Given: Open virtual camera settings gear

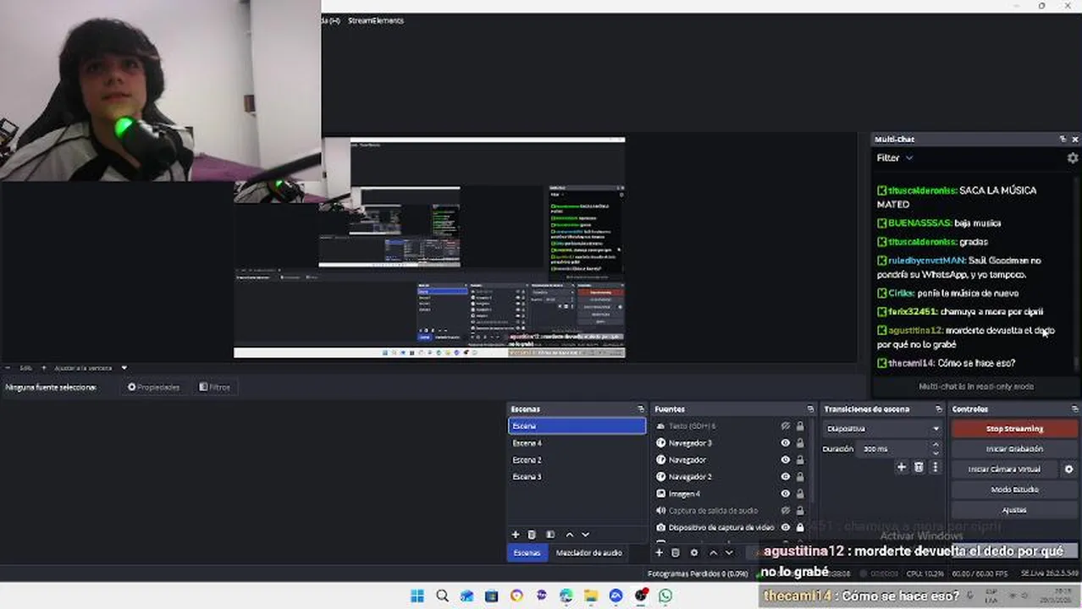Looking at the screenshot, I should [1068, 469].
